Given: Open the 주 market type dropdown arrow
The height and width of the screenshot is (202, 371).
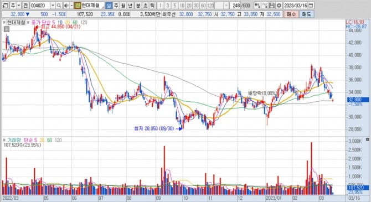Looking at the screenshot, I should [x=19, y=6].
